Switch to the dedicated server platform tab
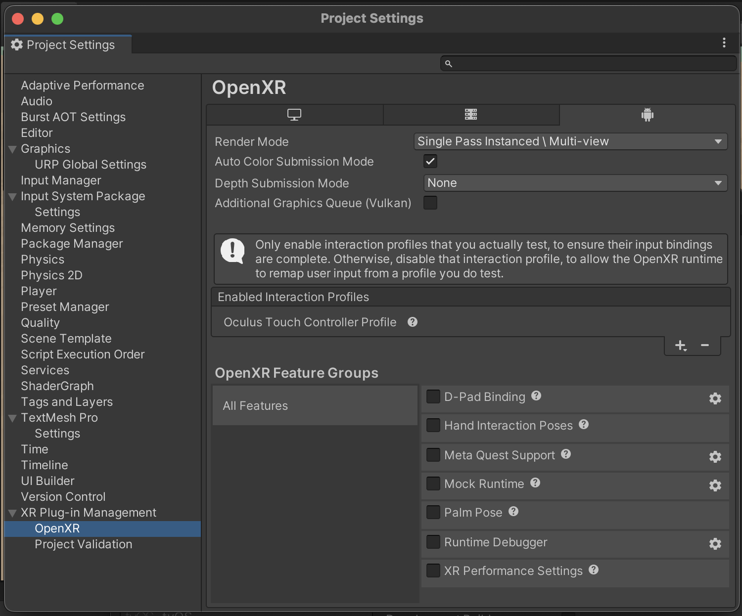 [471, 115]
